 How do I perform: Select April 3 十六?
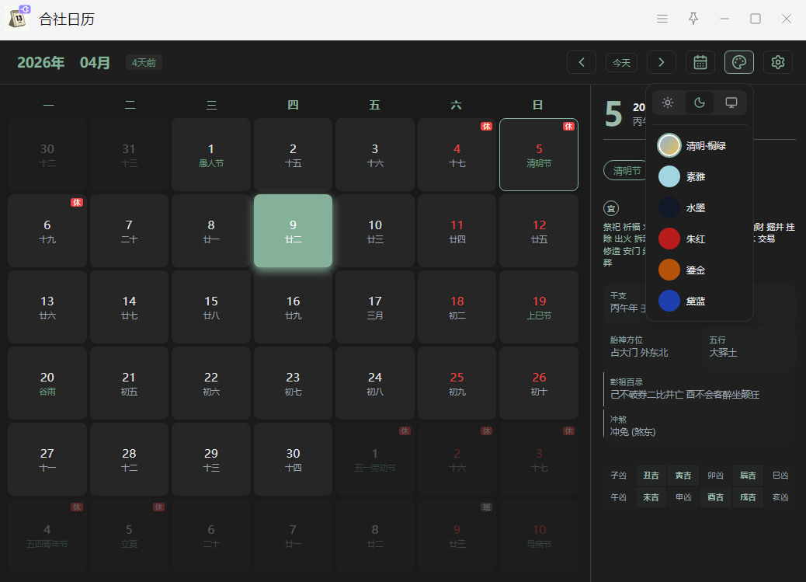pyautogui.click(x=375, y=155)
